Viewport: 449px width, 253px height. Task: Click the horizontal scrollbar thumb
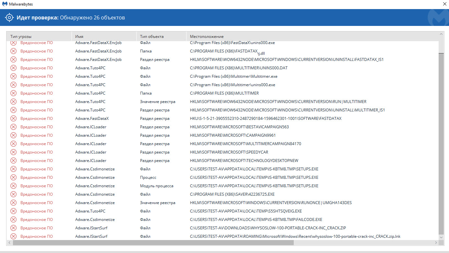pyautogui.click(x=153, y=243)
